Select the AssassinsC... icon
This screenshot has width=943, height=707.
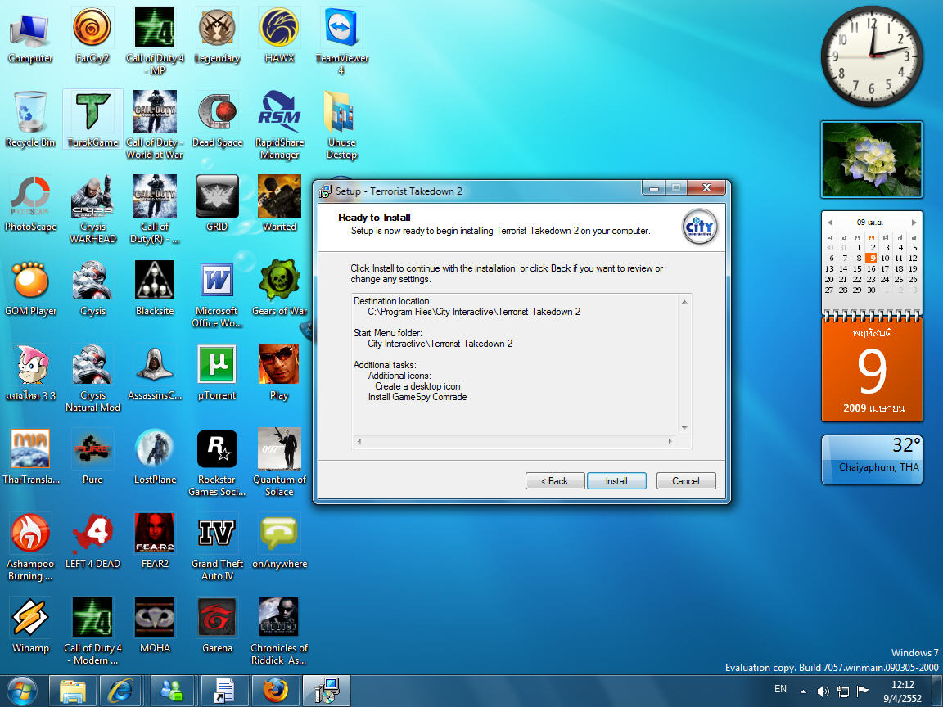[155, 373]
